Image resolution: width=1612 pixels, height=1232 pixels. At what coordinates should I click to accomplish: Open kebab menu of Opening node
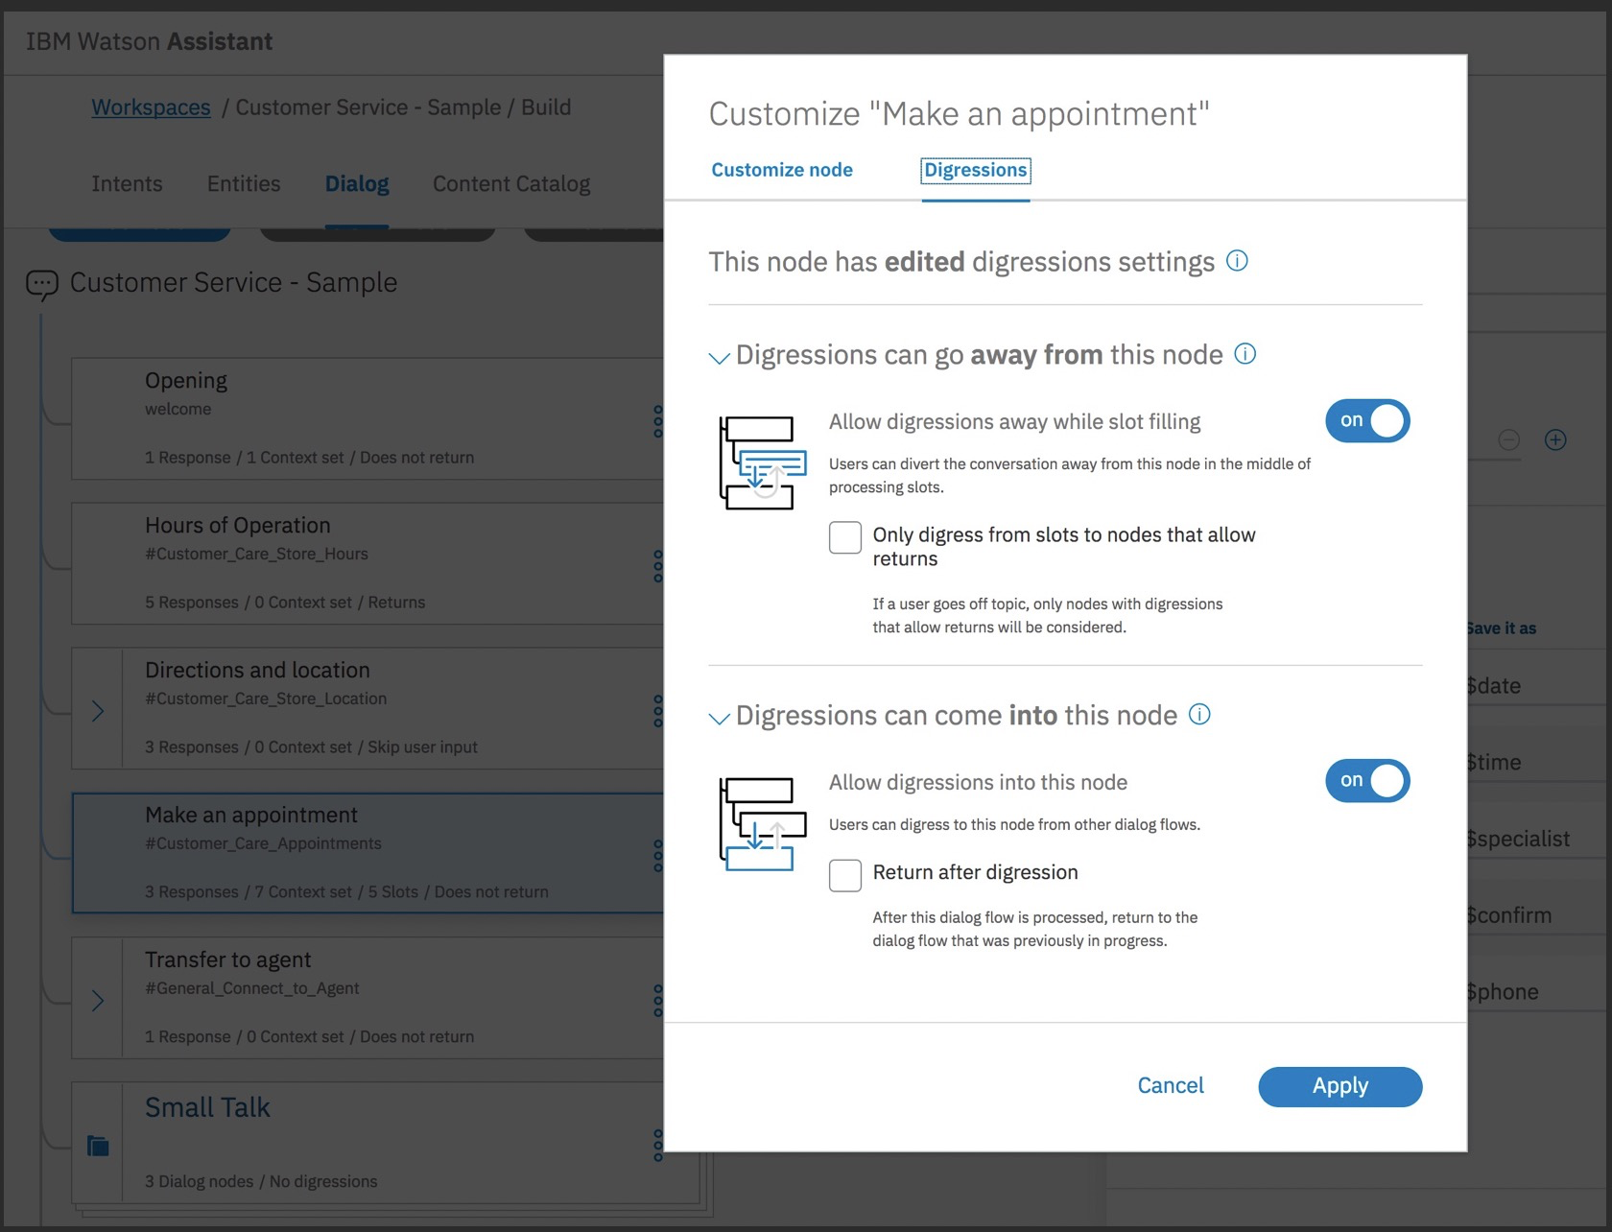pyautogui.click(x=657, y=421)
